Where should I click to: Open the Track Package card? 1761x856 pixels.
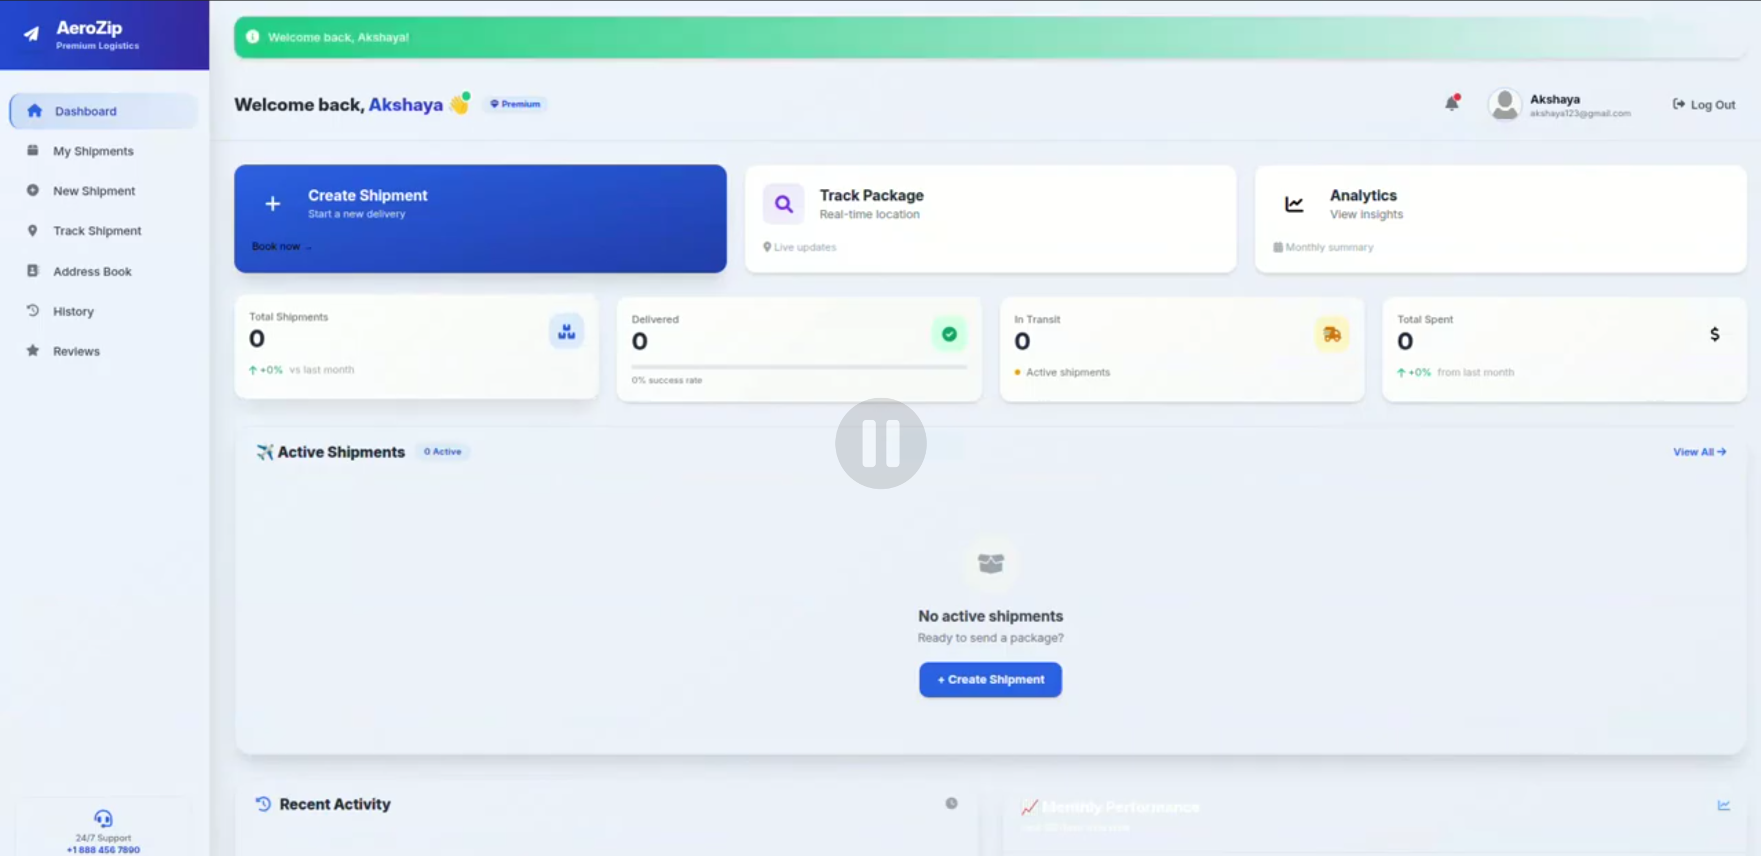point(990,219)
